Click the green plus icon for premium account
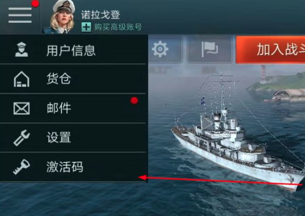Viewport: 305px width, 216px height. (86, 27)
